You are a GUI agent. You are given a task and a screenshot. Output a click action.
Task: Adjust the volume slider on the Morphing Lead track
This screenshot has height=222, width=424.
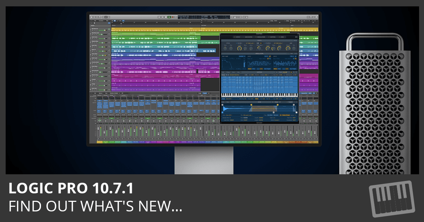pyautogui.click(x=102, y=34)
